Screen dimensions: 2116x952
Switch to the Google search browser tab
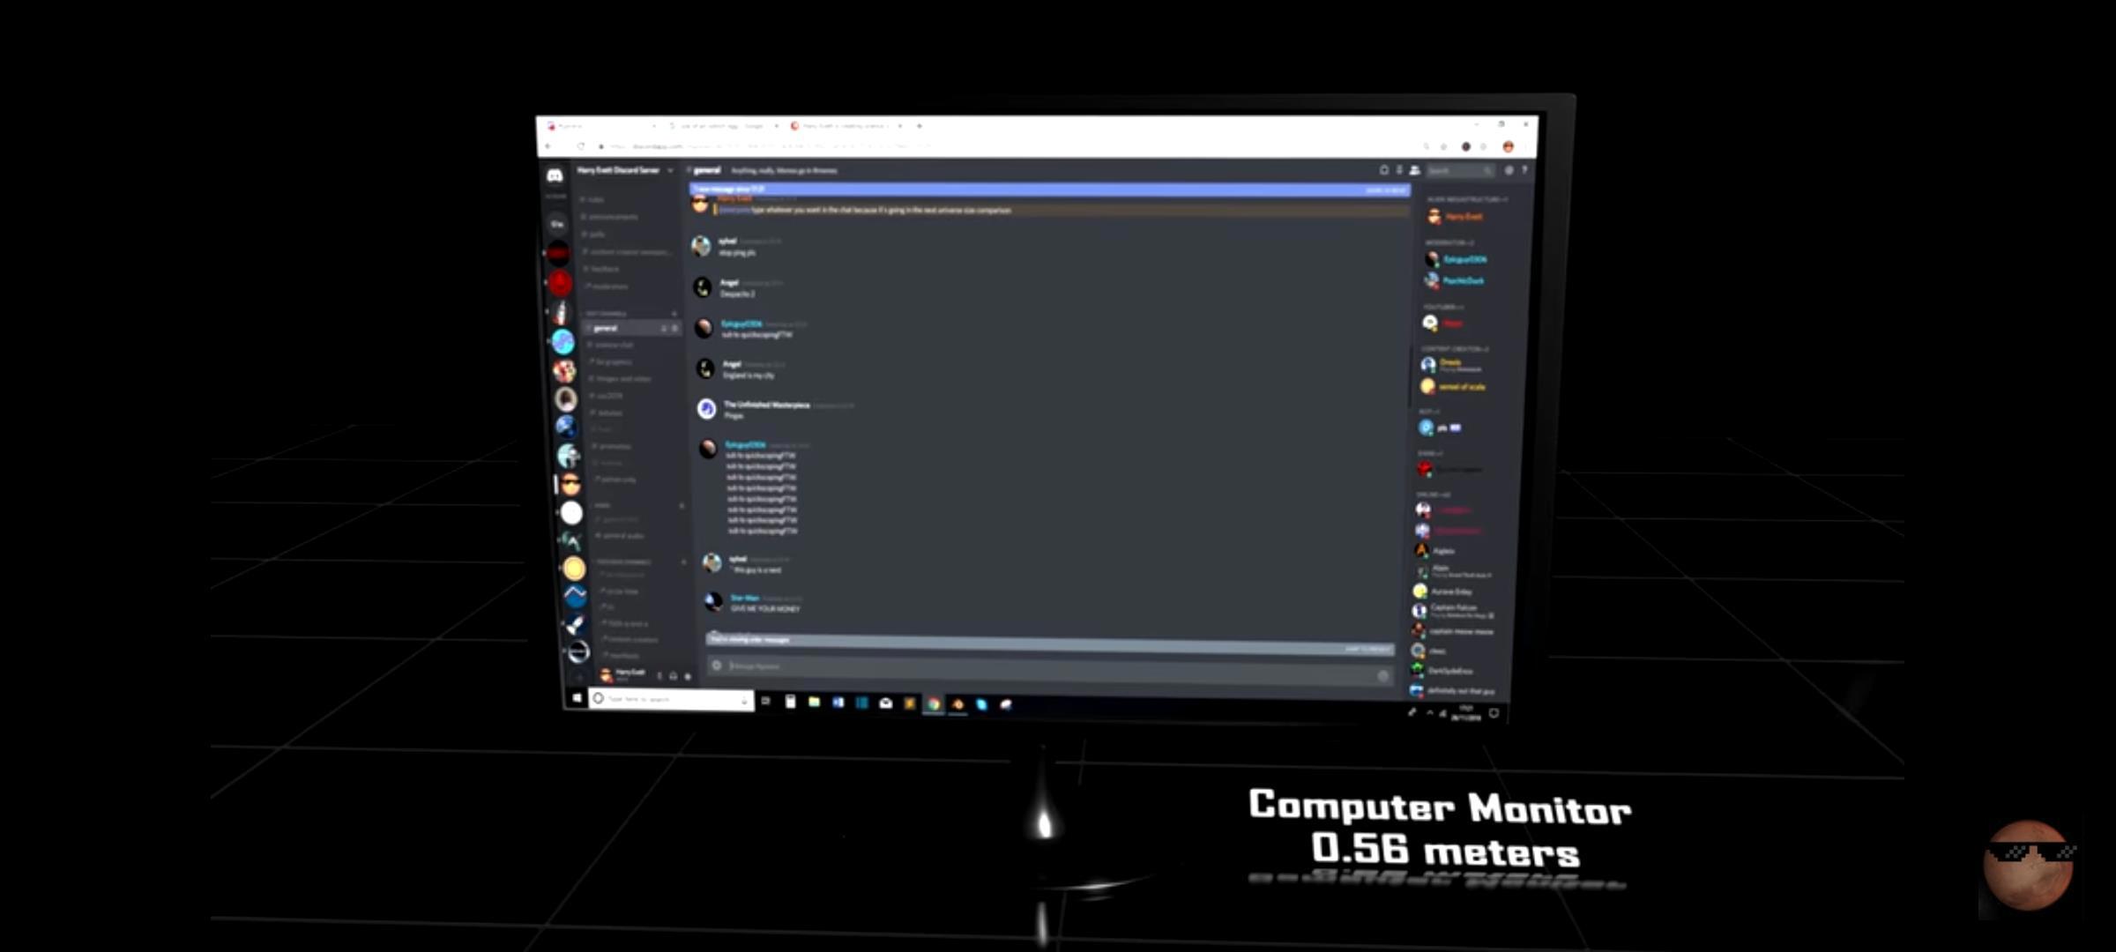pyautogui.click(x=721, y=126)
